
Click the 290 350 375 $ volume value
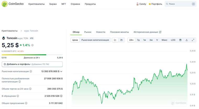tap(55, 89)
